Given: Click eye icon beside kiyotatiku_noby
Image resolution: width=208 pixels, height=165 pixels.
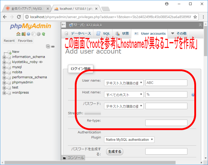Looking at the screenshot, I should click(x=41, y=62).
